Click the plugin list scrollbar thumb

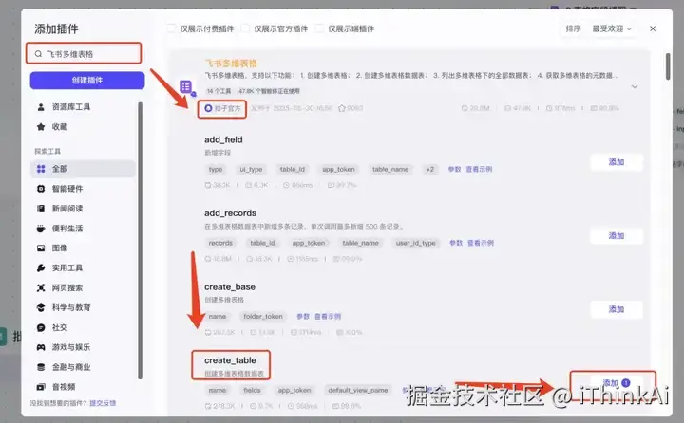668,66
